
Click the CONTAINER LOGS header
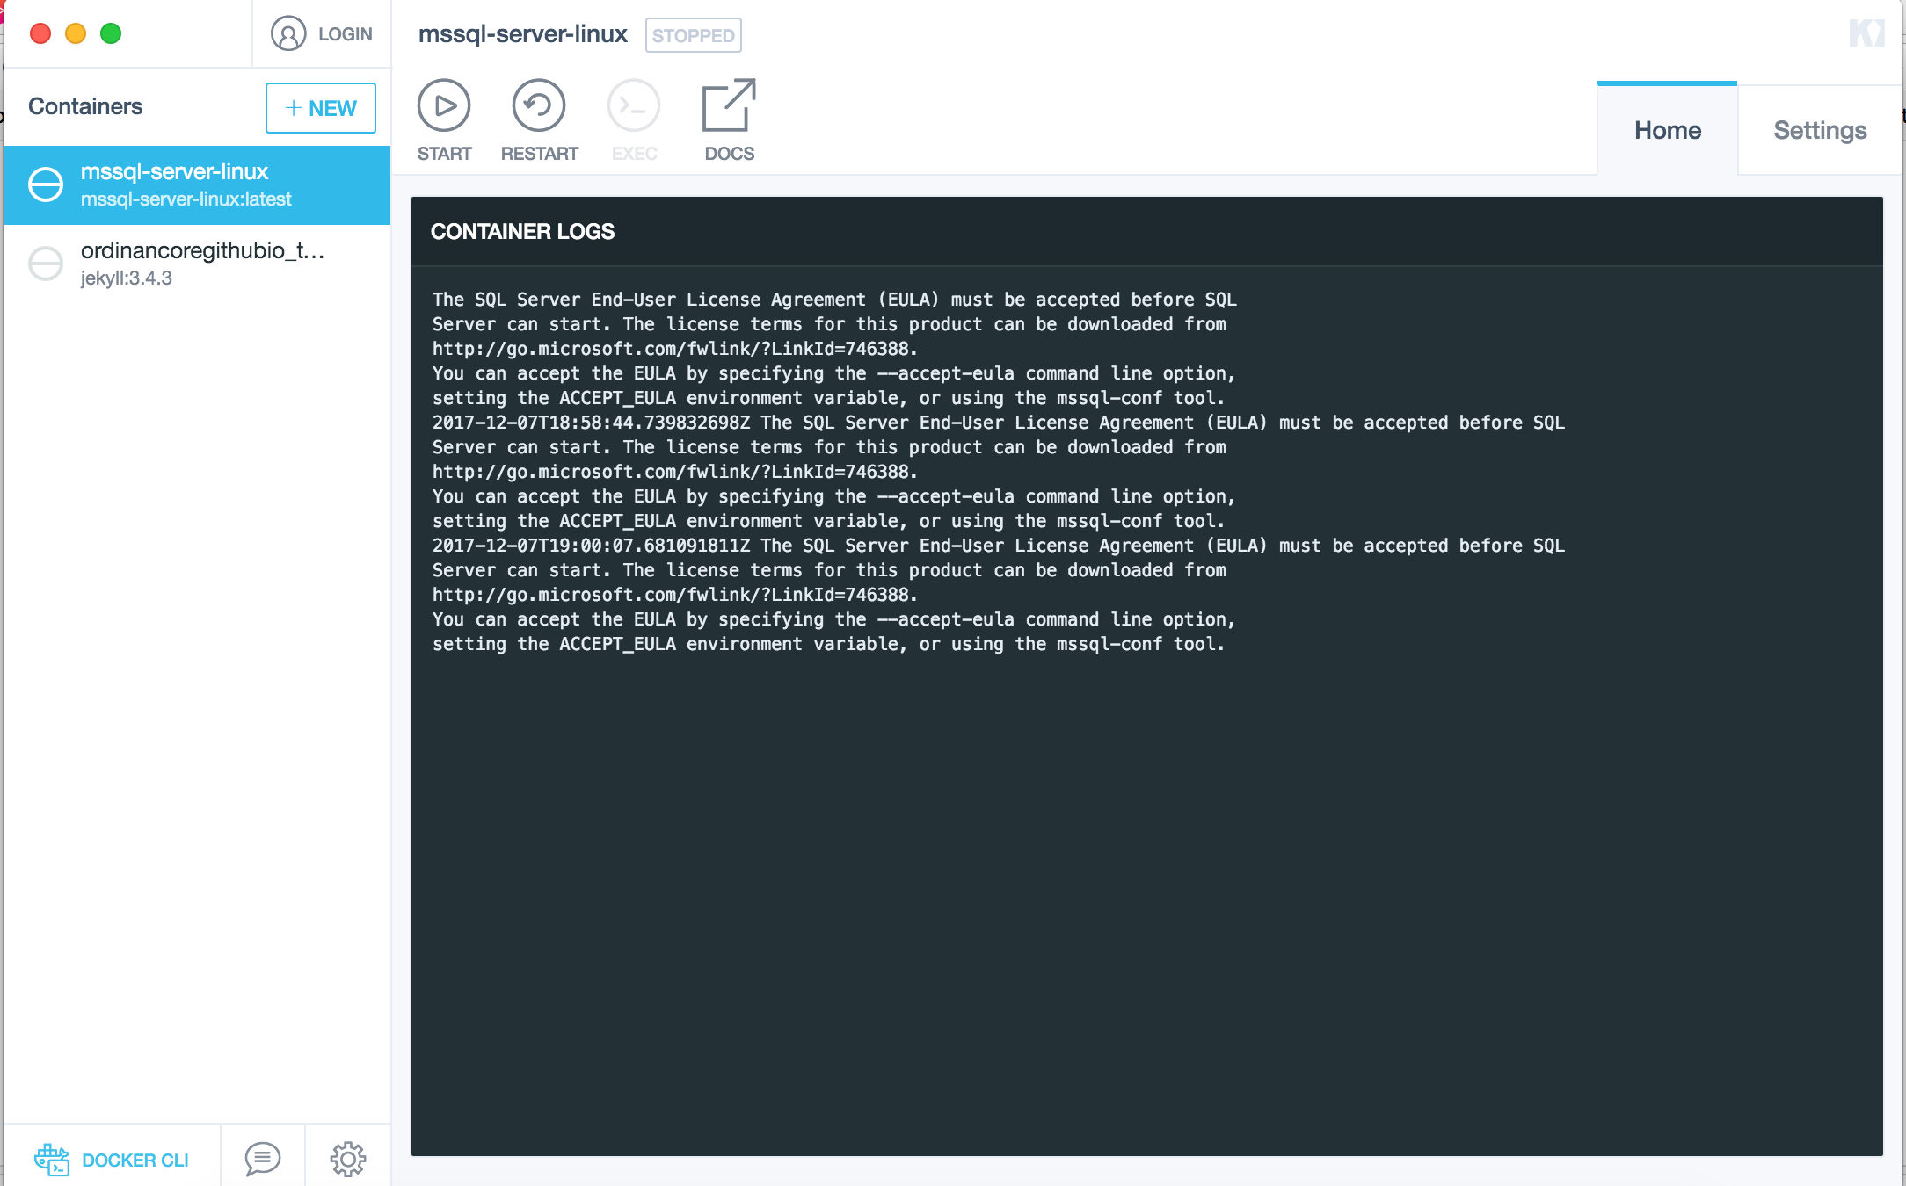[x=522, y=232]
